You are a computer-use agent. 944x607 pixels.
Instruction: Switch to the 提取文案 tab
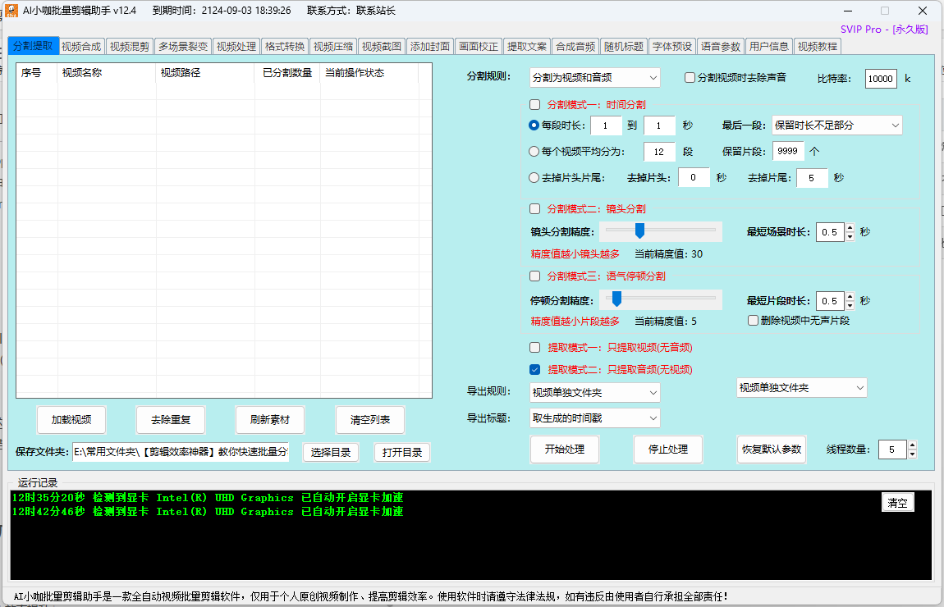pos(527,46)
